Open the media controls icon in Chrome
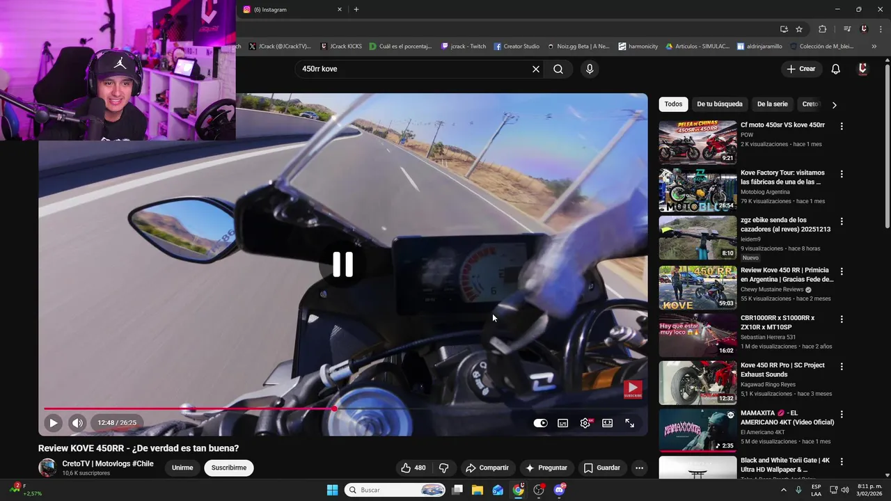Viewport: 891px width, 501px height. pos(847,29)
